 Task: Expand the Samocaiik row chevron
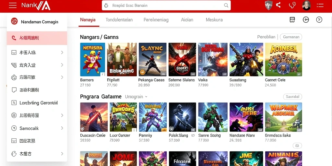click(62, 128)
